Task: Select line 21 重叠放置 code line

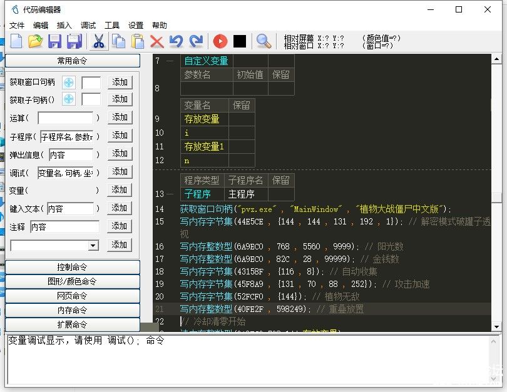Action: pos(272,309)
